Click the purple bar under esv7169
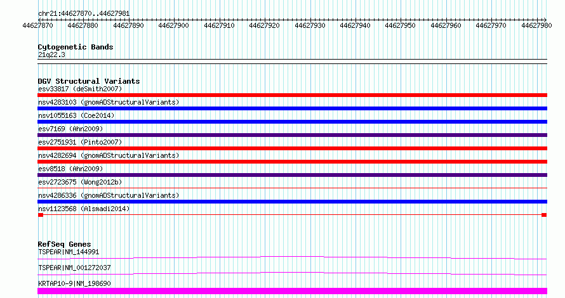The height and width of the screenshot is (298, 565). pos(292,135)
